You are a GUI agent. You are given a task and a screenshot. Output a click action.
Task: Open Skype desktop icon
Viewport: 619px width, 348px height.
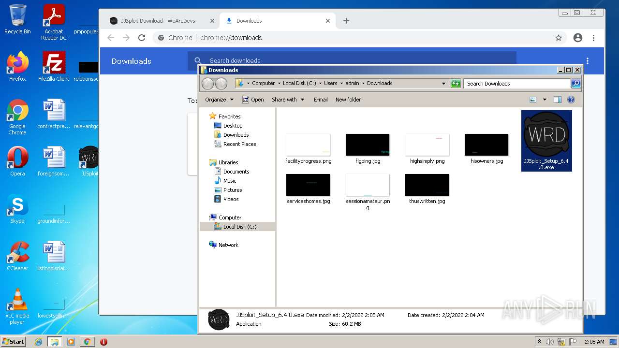pyautogui.click(x=17, y=208)
